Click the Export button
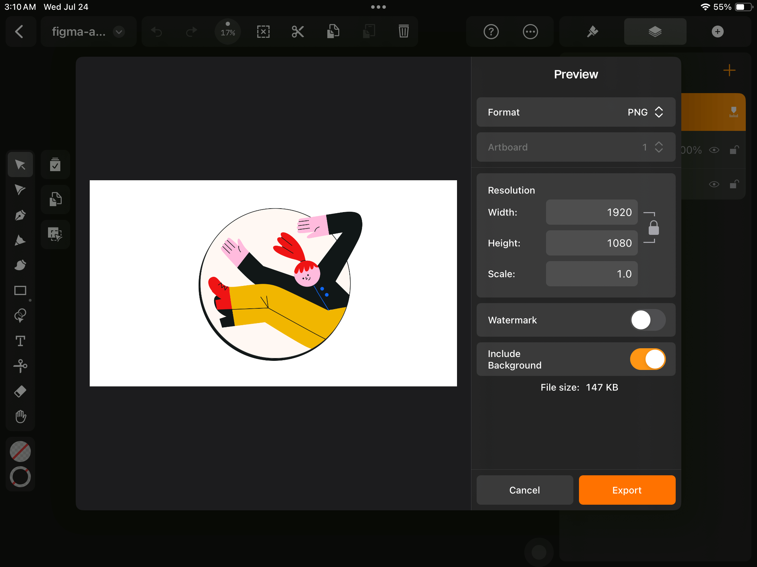Viewport: 757px width, 567px height. [x=627, y=490]
